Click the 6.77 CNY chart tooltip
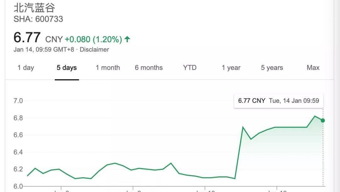Viewport: 340px width, 192px height. click(278, 101)
